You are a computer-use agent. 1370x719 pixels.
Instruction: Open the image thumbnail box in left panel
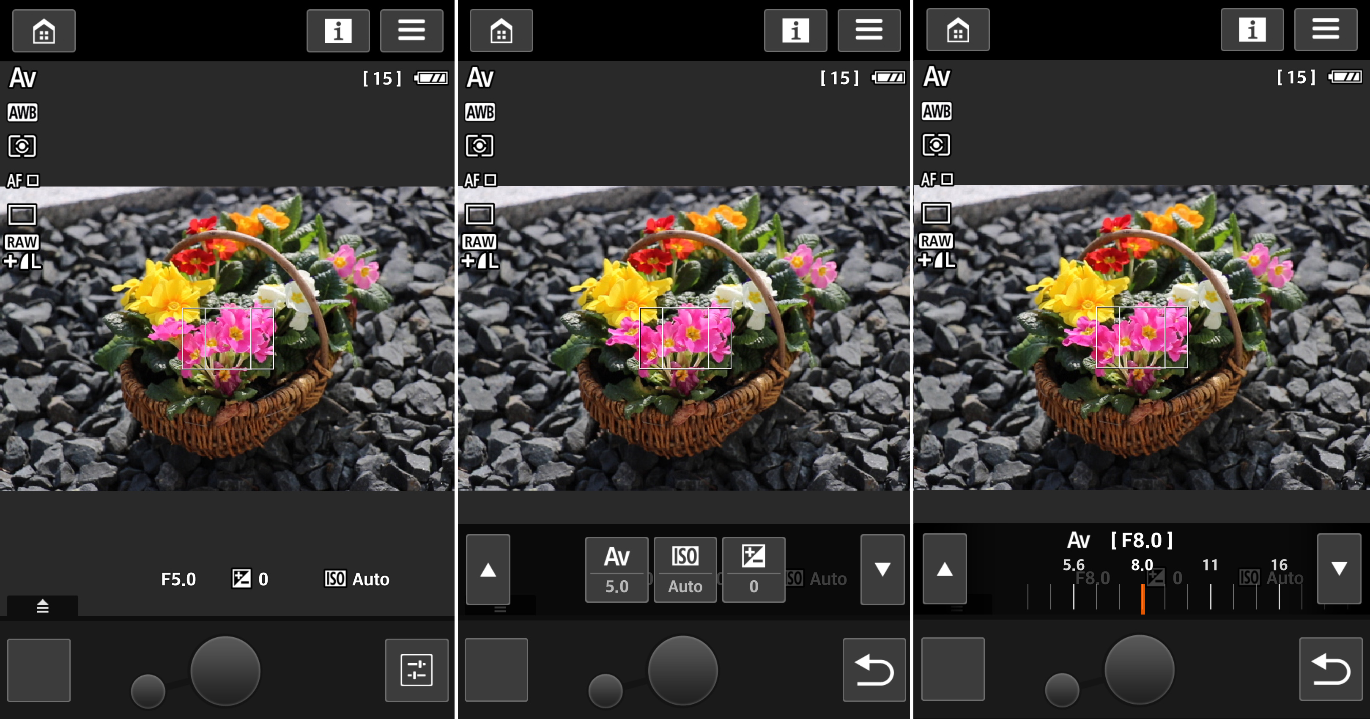39,670
